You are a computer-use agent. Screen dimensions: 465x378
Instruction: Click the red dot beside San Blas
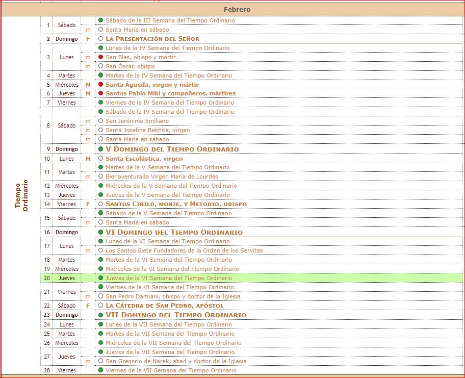101,57
